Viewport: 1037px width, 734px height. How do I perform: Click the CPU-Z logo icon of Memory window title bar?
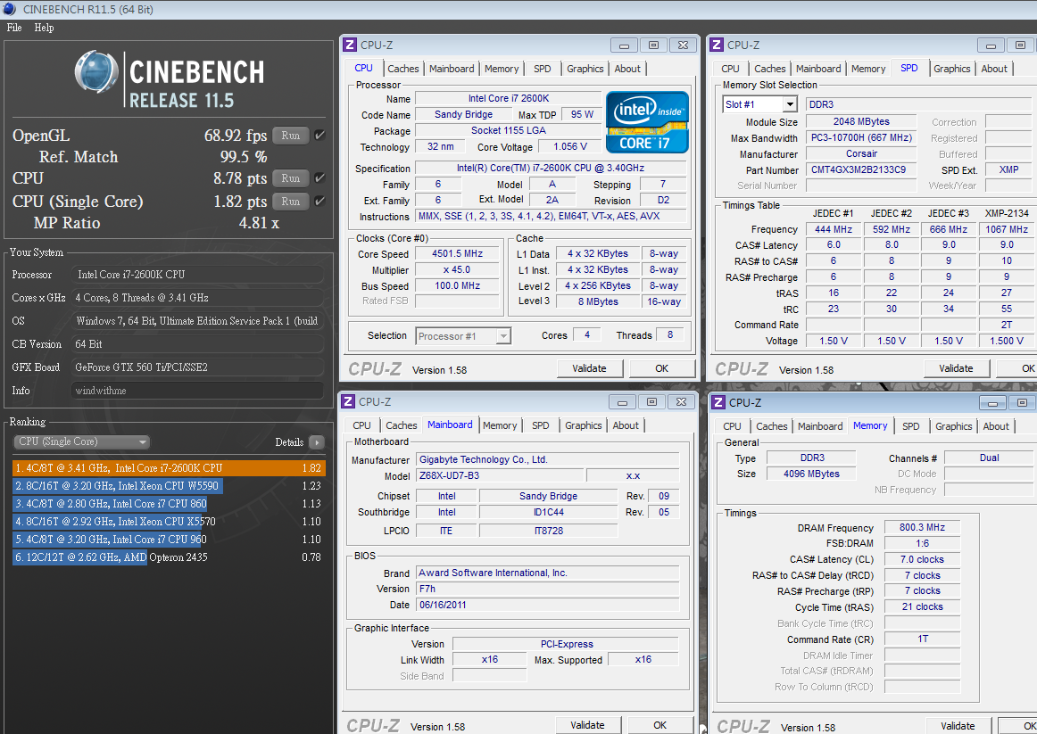pos(718,402)
